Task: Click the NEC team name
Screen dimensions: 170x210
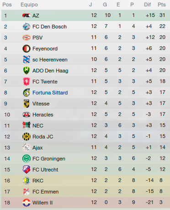Action: (x=38, y=126)
